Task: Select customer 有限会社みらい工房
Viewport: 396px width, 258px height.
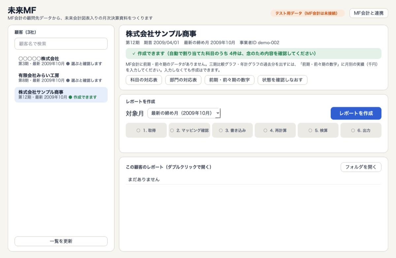Action: click(61, 78)
